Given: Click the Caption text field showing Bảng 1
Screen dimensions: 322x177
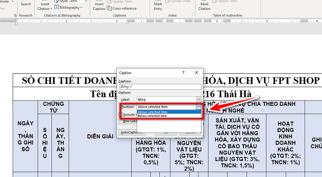Looking at the screenshot, I should [160, 86].
